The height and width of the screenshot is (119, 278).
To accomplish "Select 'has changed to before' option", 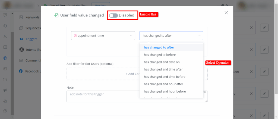I will pyautogui.click(x=160, y=55).
